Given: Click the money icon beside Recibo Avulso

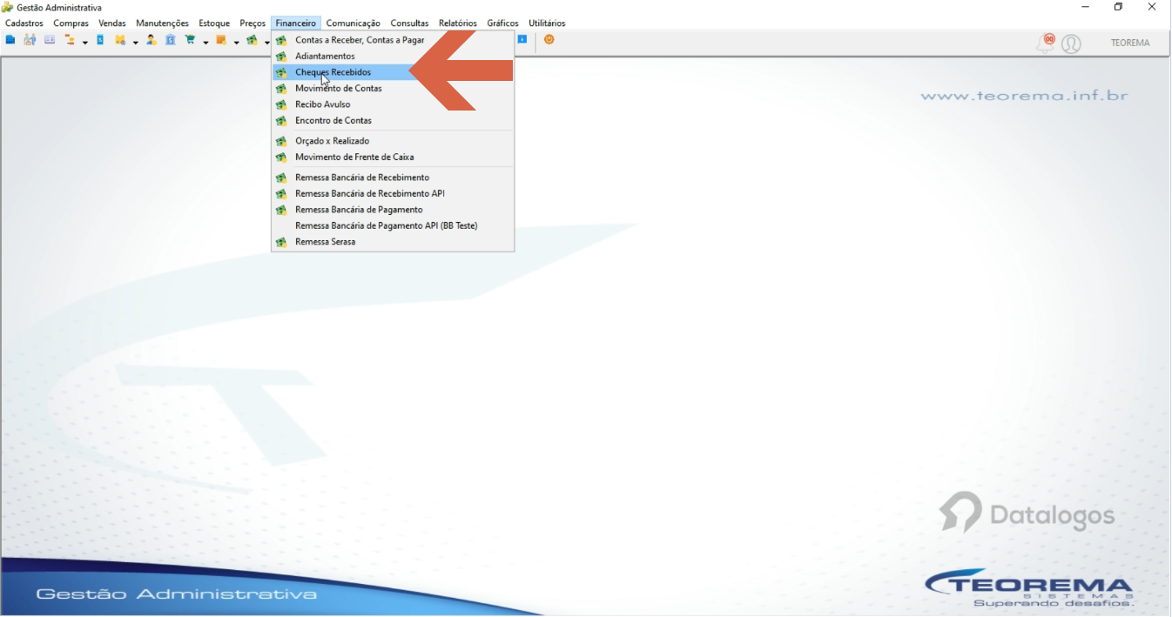Looking at the screenshot, I should pyautogui.click(x=281, y=104).
